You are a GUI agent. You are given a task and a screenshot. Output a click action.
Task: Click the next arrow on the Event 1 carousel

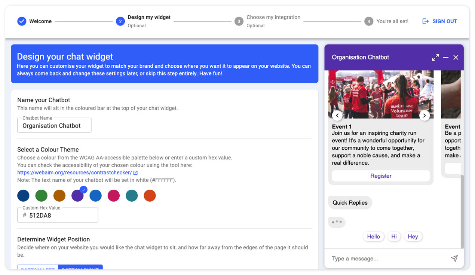(x=425, y=116)
